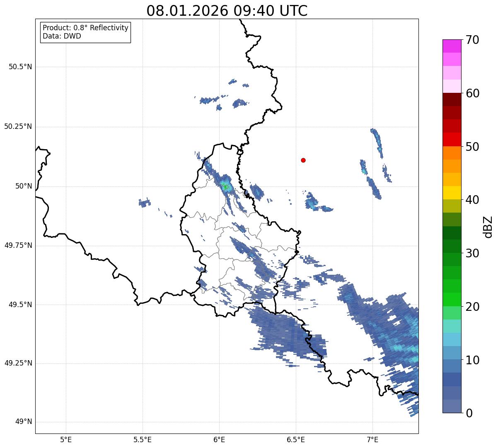
Task: Click the 50°N latitude label
Action: [x=24, y=186]
